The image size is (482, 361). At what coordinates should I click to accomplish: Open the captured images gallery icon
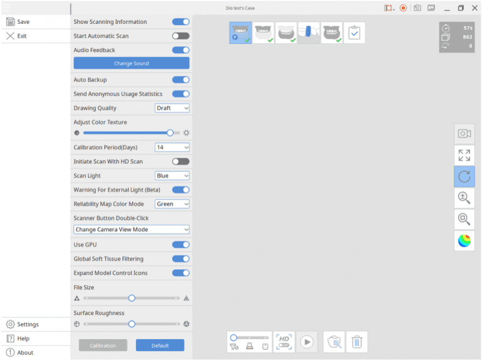[x=431, y=8]
